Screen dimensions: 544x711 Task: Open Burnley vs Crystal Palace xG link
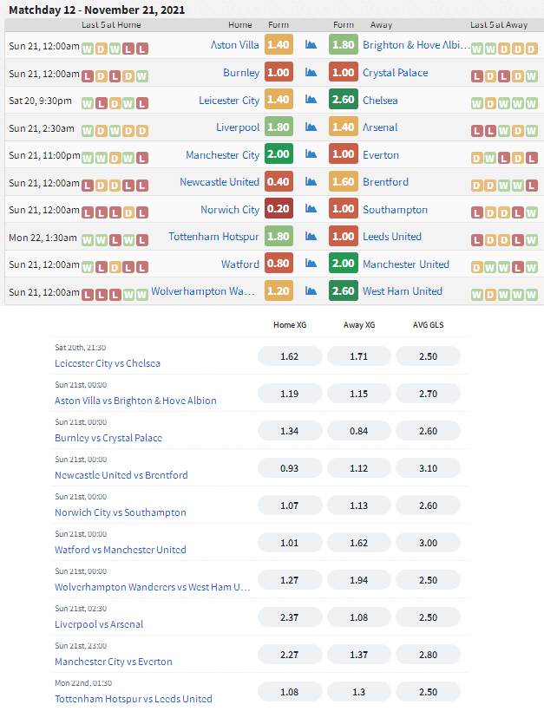pyautogui.click(x=108, y=438)
